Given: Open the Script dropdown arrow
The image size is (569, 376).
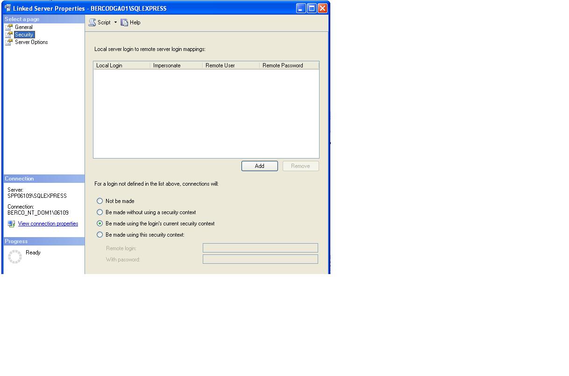Looking at the screenshot, I should pyautogui.click(x=116, y=22).
